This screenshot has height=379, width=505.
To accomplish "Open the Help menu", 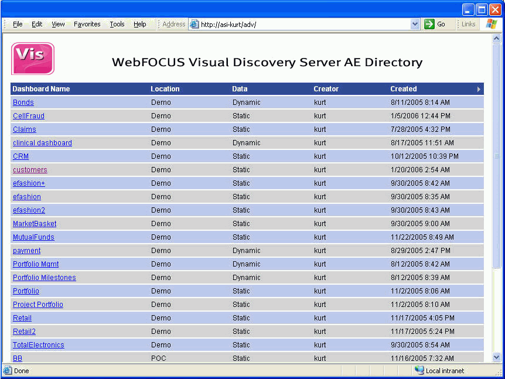I will (139, 24).
